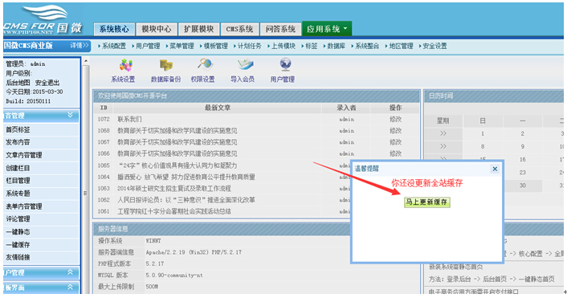Screen dimensions: 567x298
Task: Close the 温馨提醒 popup dialog
Action: click(x=495, y=169)
